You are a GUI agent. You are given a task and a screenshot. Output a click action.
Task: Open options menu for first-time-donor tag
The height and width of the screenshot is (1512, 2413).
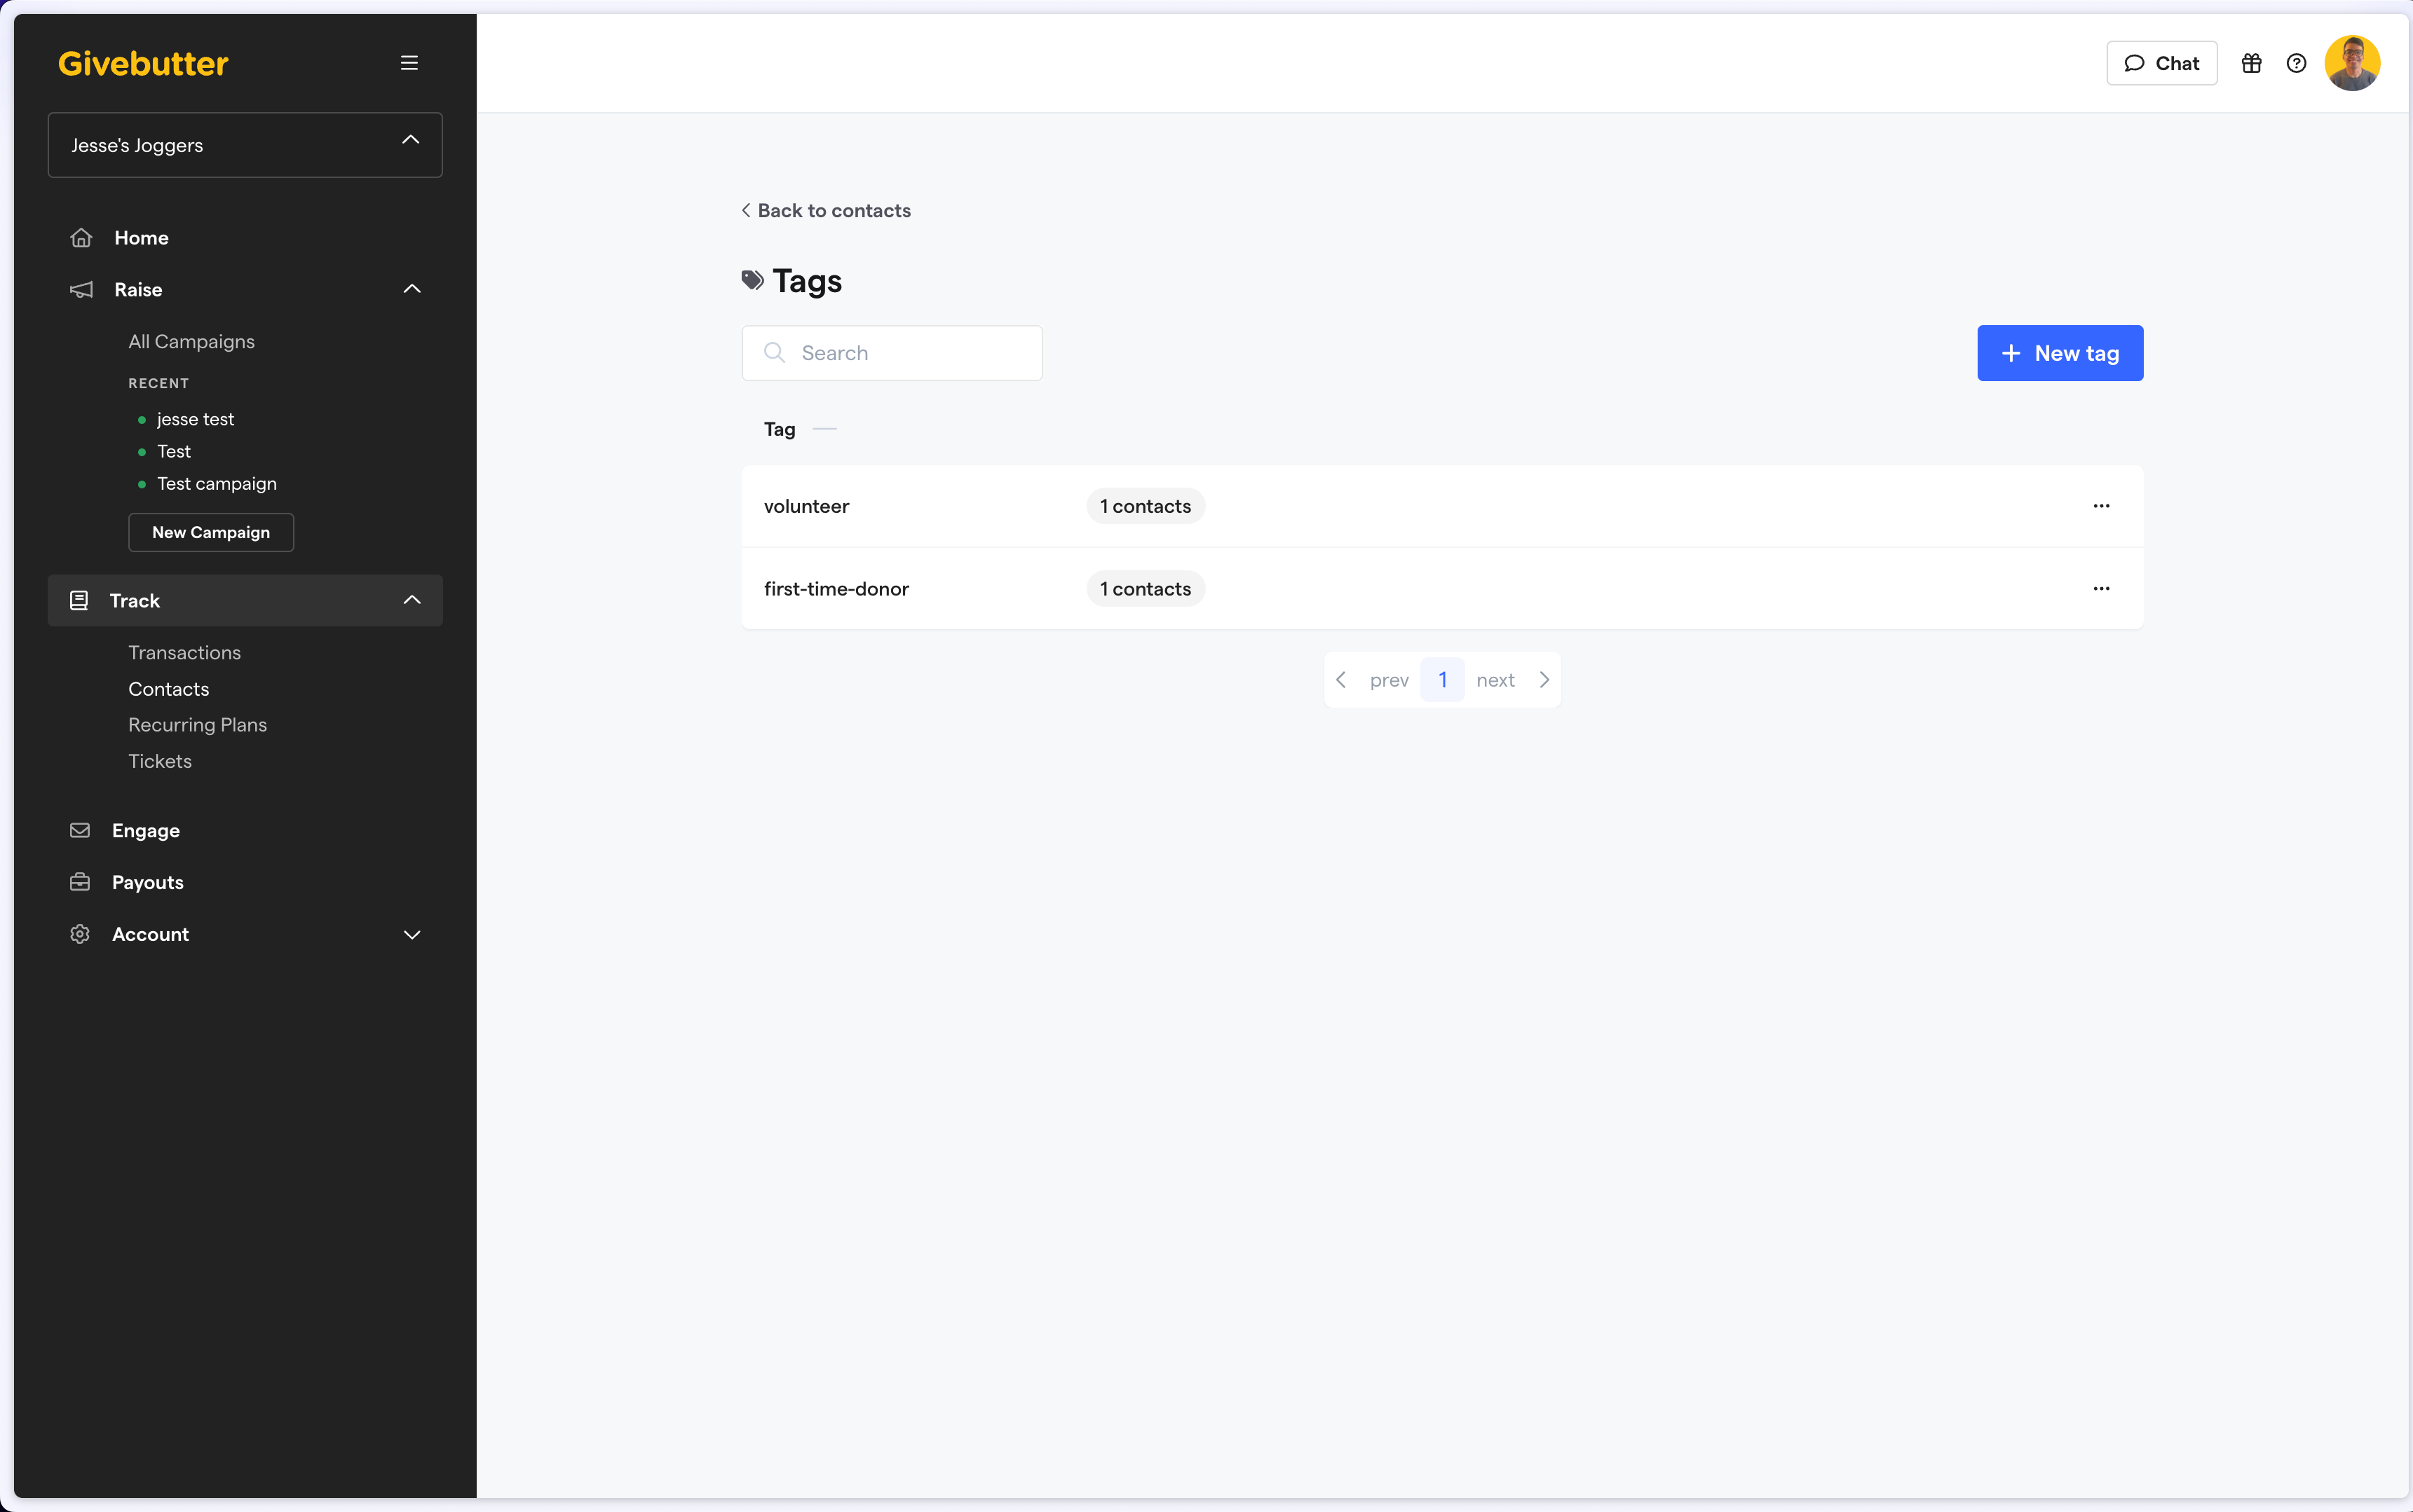click(2101, 587)
